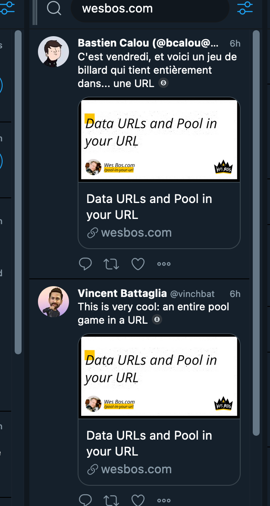This screenshot has height=506, width=270.
Task: Click the 8-ball emoji in Bastien's tweet
Action: tap(163, 83)
